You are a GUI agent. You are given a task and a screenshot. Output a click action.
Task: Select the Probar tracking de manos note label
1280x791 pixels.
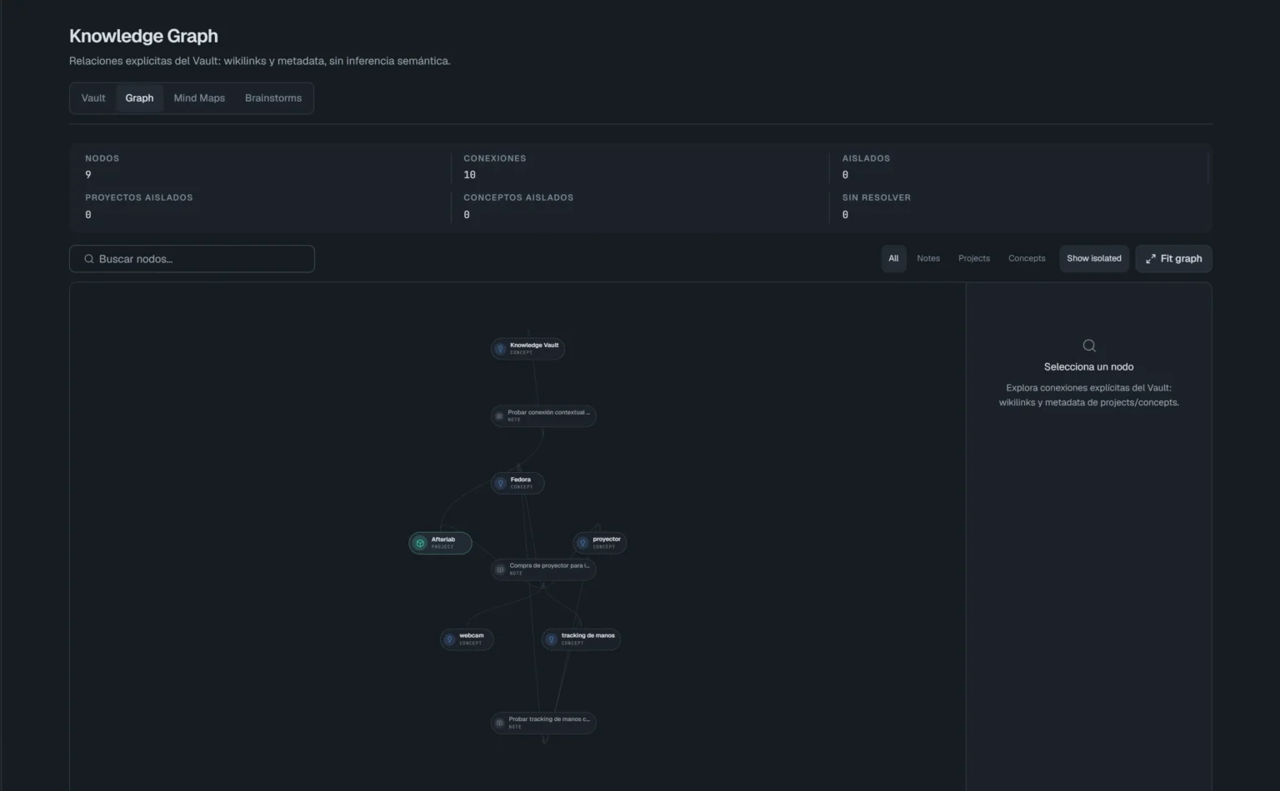pos(549,719)
